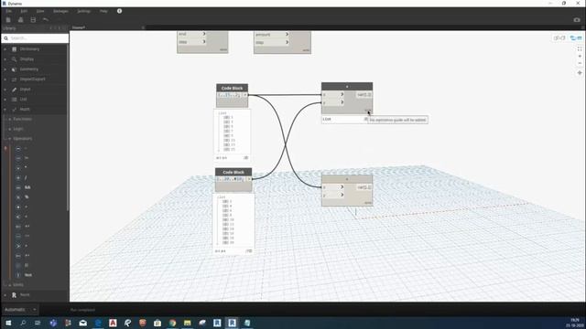Open the Edit menu
The width and height of the screenshot is (586, 329).
(x=24, y=11)
